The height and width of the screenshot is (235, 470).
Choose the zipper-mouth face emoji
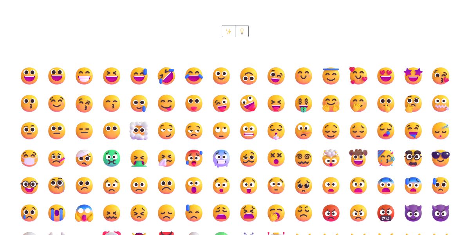click(441, 103)
